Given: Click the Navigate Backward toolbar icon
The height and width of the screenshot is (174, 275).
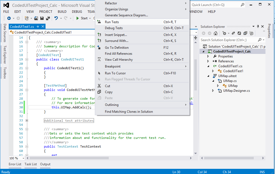Looking at the screenshot, I should [9, 18].
